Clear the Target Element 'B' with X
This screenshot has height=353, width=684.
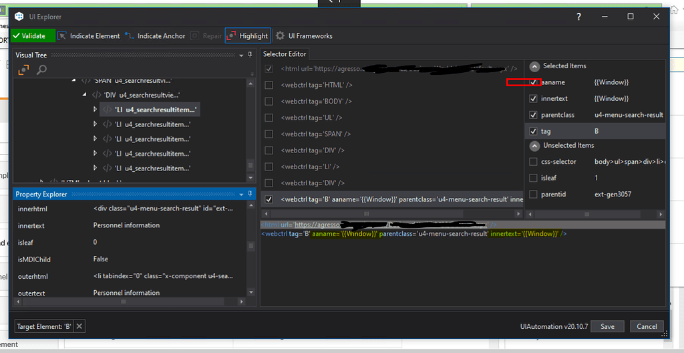pyautogui.click(x=79, y=326)
